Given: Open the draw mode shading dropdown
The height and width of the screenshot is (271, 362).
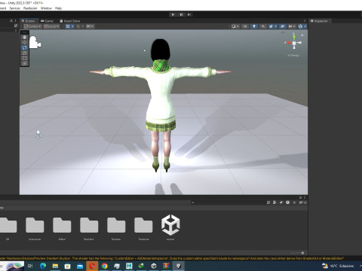Looking at the screenshot, I should [x=235, y=26].
